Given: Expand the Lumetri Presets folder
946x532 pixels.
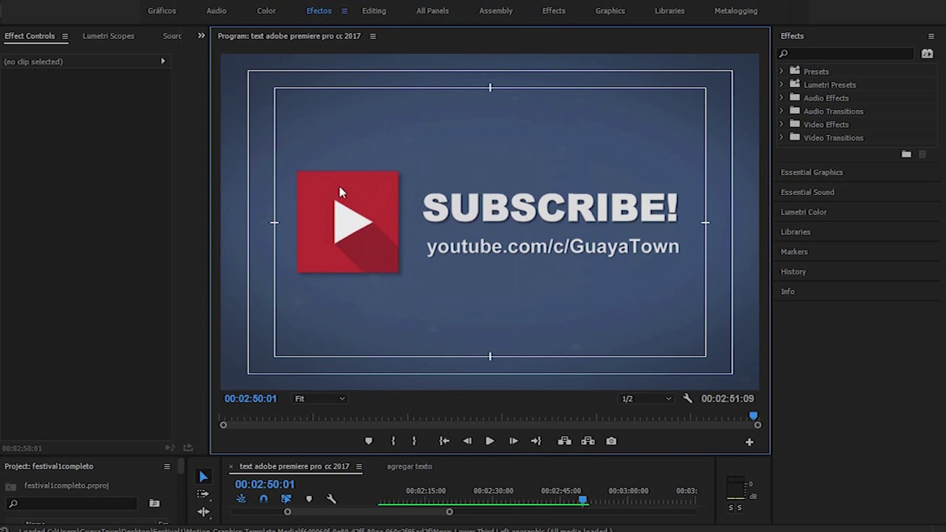Looking at the screenshot, I should point(781,84).
